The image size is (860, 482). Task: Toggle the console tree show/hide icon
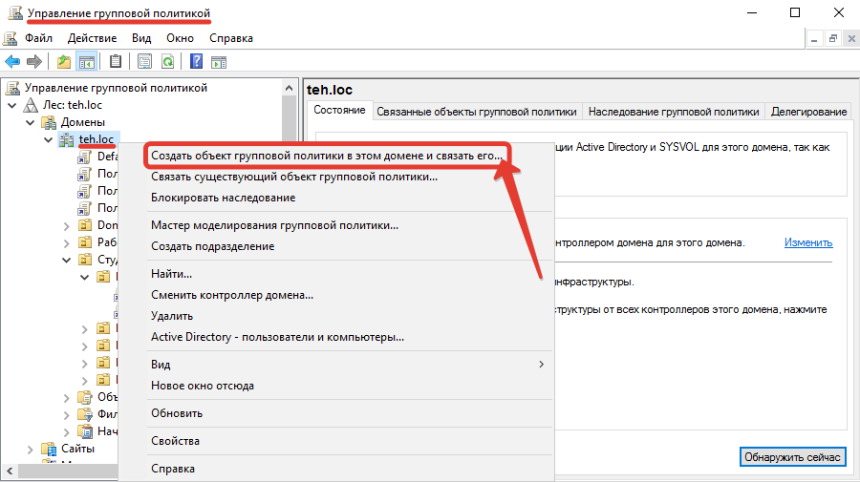pos(87,62)
